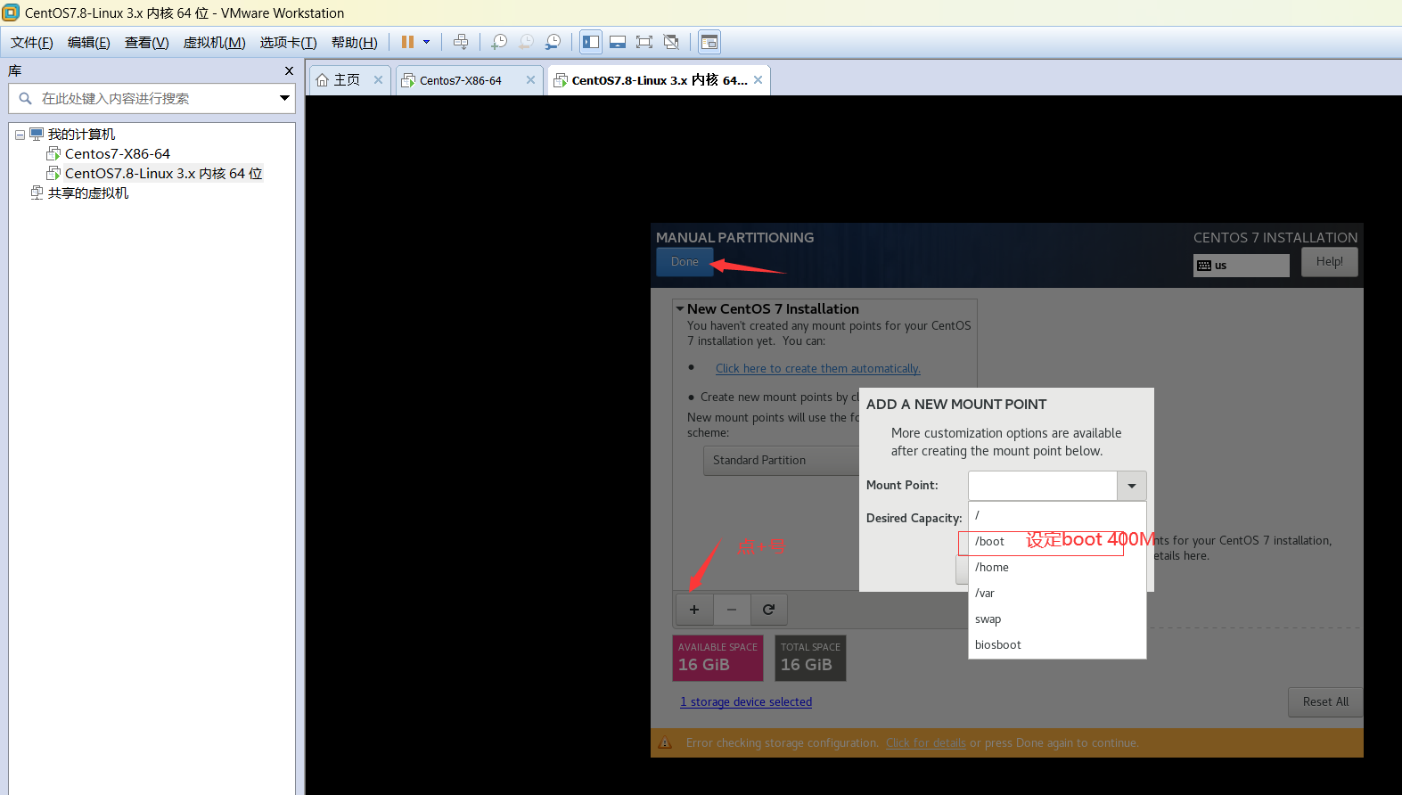Click the Done button in Manual Partitioning
Viewport: 1402px width, 795px height.
coord(685,262)
